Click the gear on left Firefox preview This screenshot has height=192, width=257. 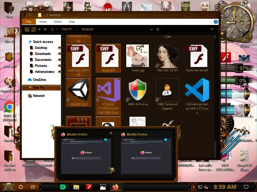111,133
